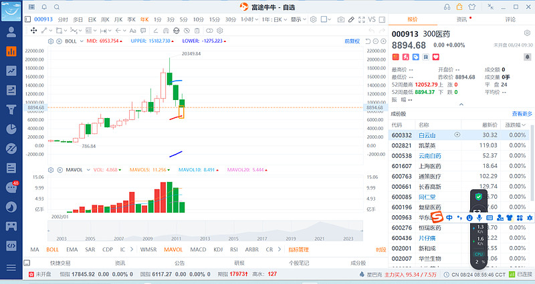Open BOLL indicator settings gear
Viewport: 535px width, 284px height.
(x=51, y=41)
